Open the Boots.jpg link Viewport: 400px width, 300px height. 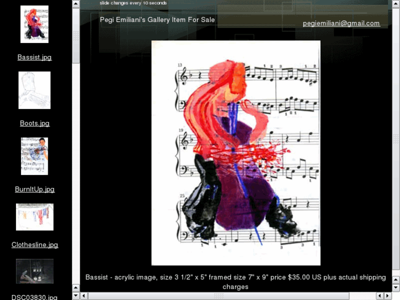pos(35,123)
